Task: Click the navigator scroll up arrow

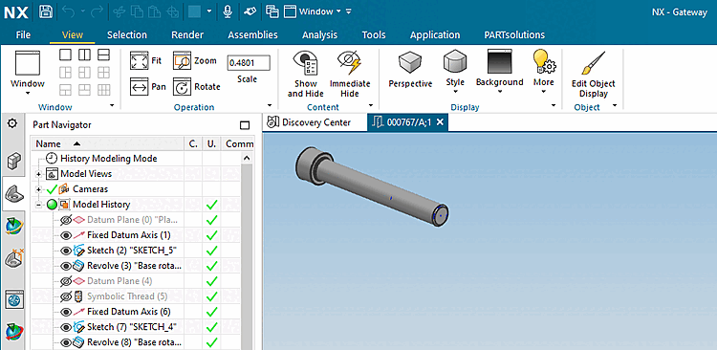Action: (x=247, y=159)
